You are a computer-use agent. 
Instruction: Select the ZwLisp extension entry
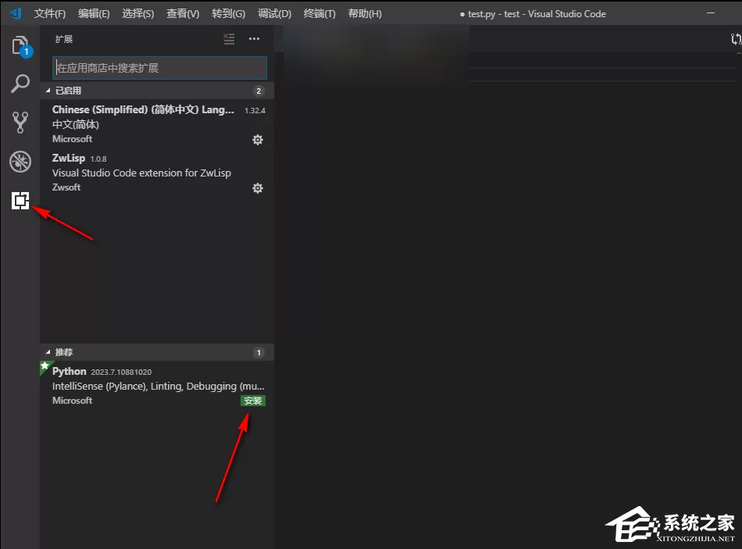click(x=157, y=173)
